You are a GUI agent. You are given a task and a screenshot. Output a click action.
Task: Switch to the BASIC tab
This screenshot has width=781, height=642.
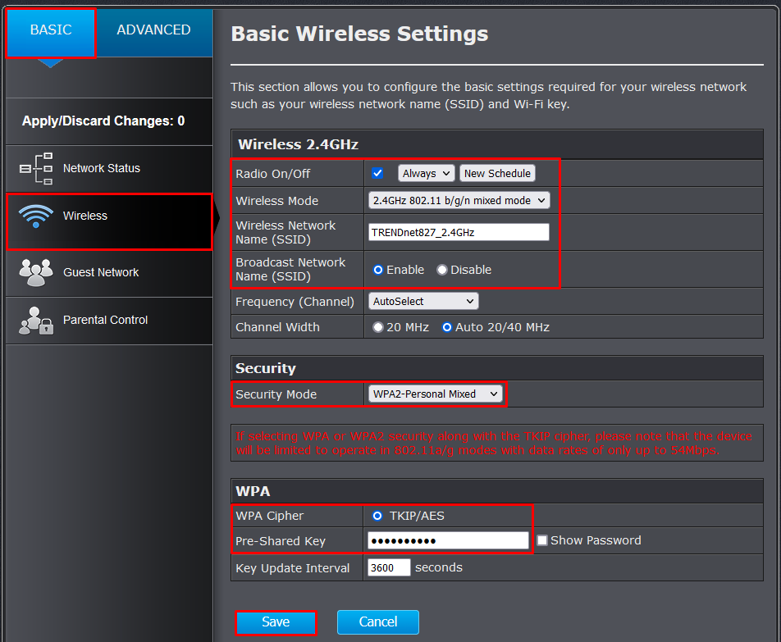click(x=51, y=30)
